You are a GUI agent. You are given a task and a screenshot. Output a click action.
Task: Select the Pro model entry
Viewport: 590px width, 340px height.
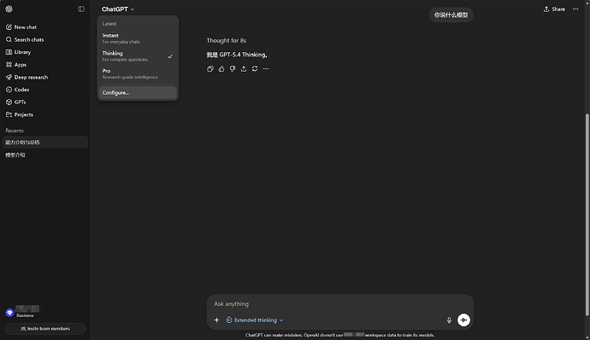(x=138, y=73)
